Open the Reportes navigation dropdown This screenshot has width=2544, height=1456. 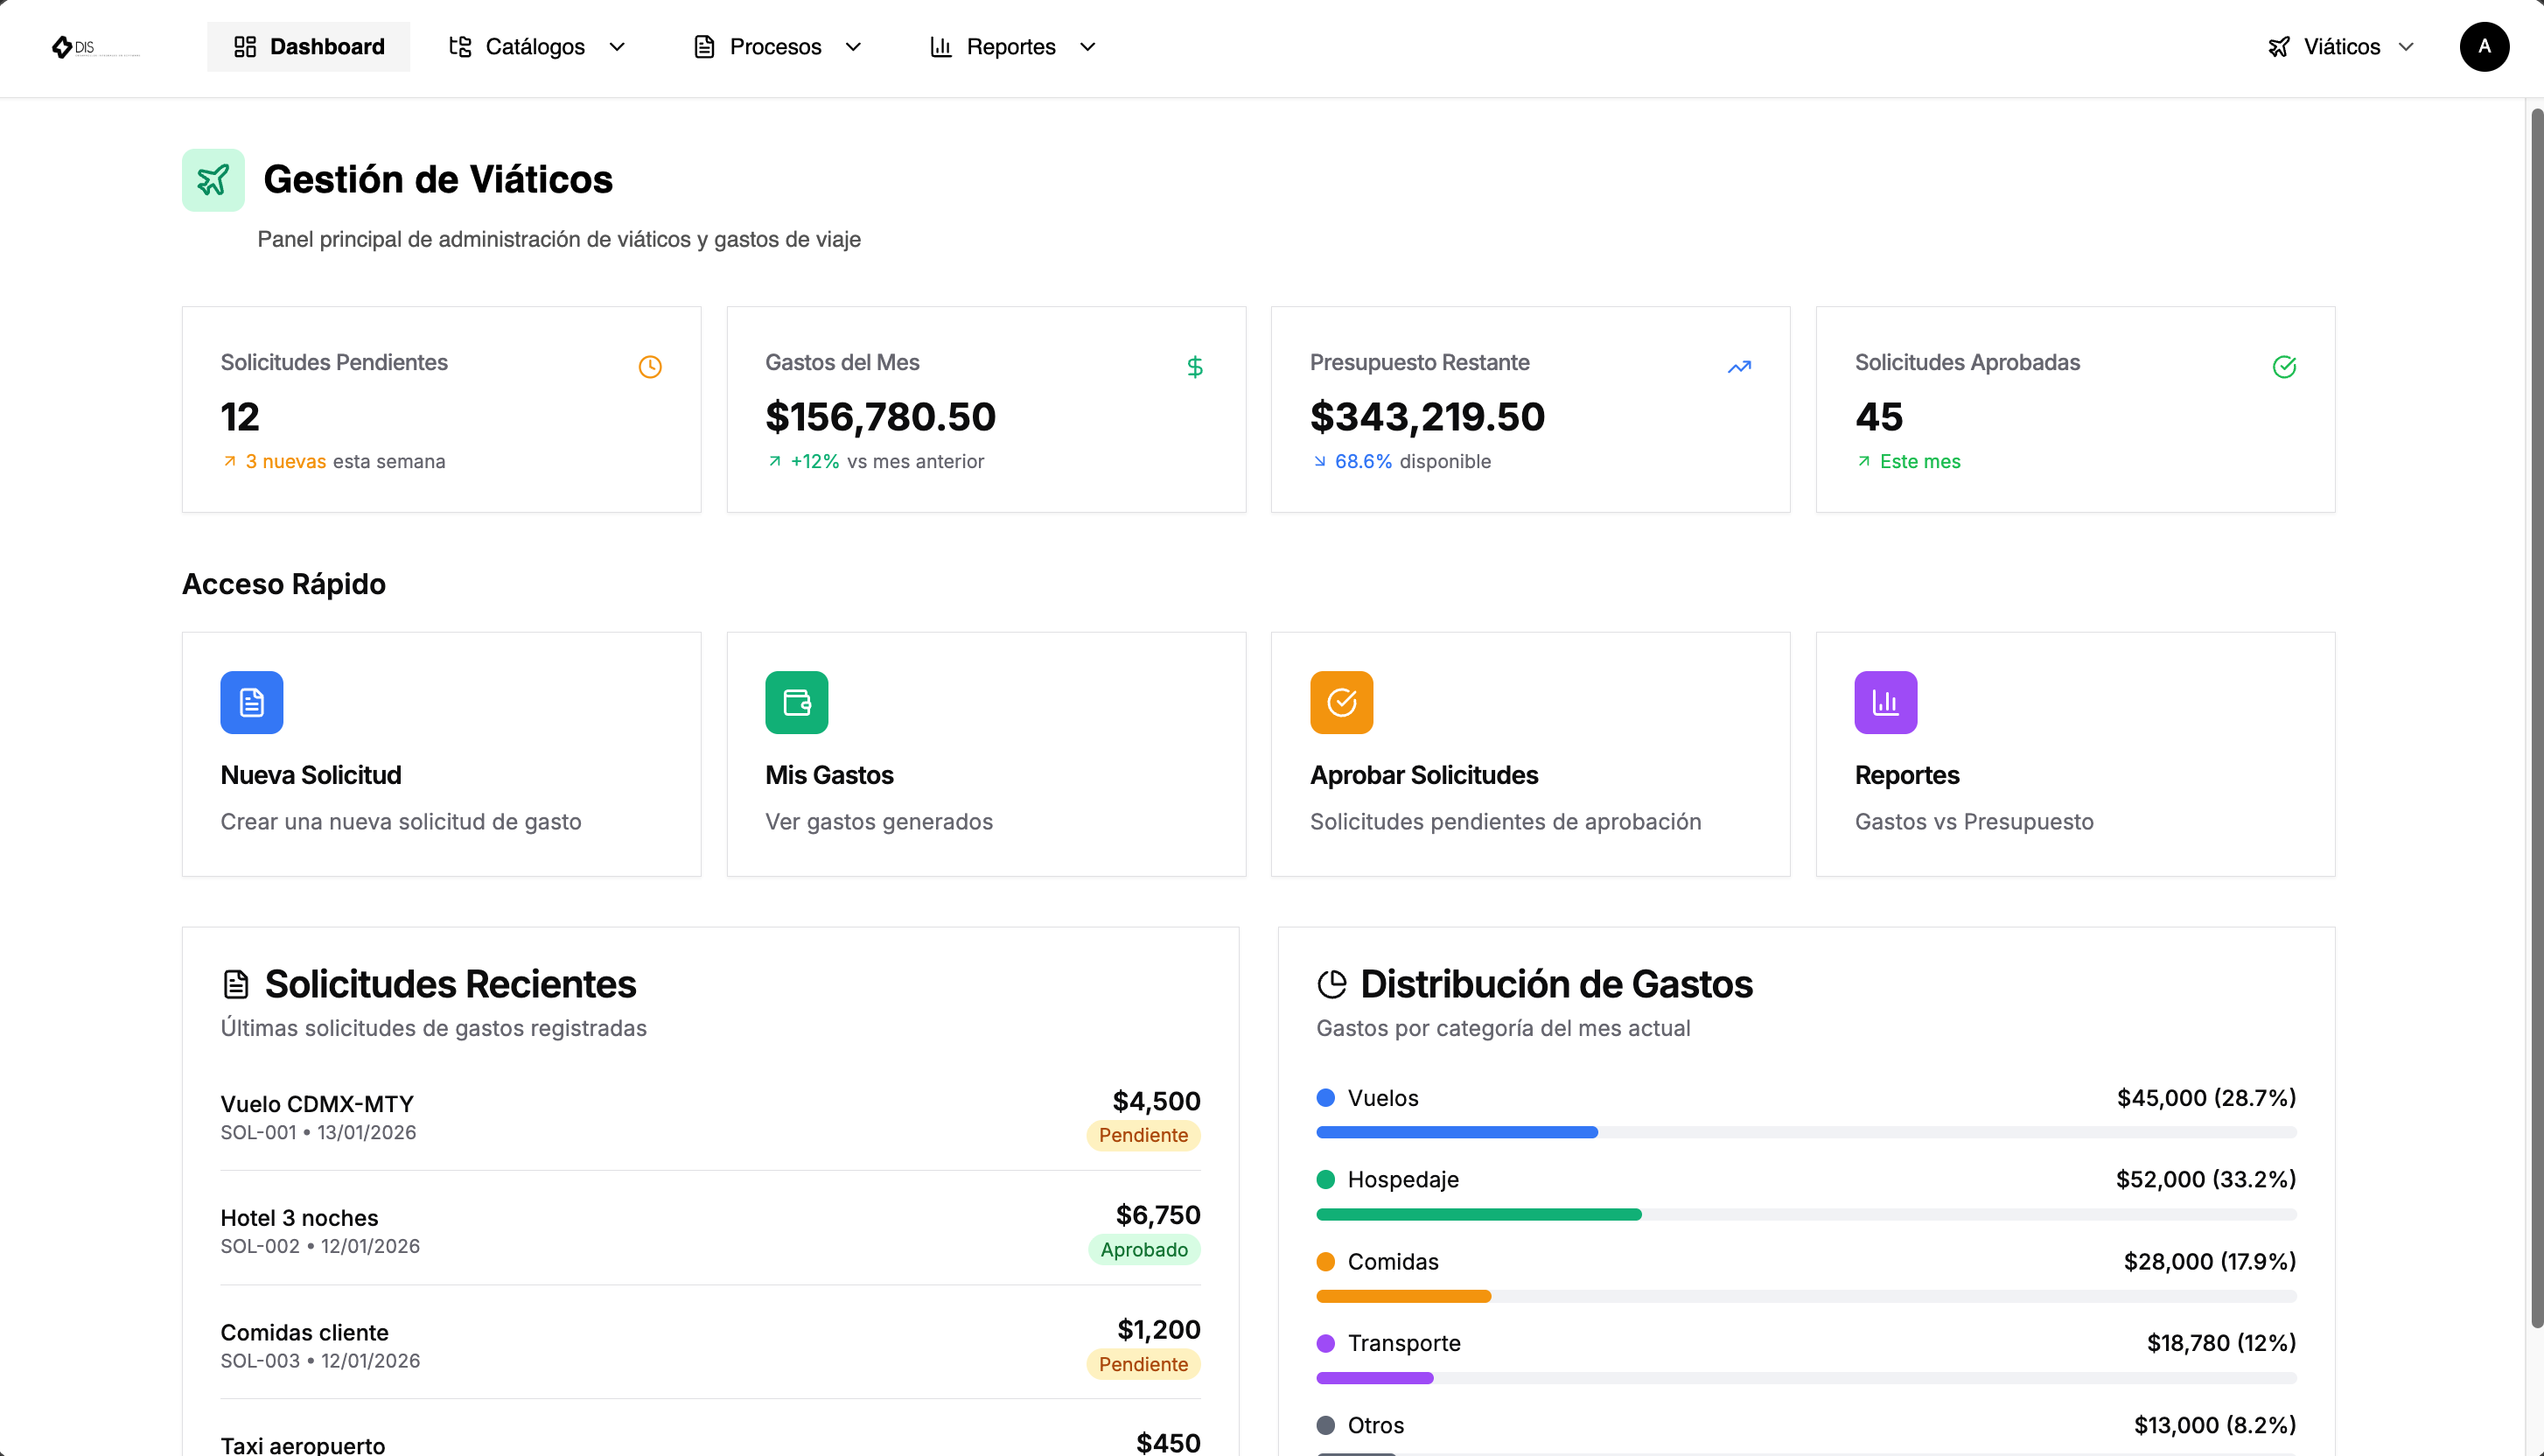pos(1014,47)
